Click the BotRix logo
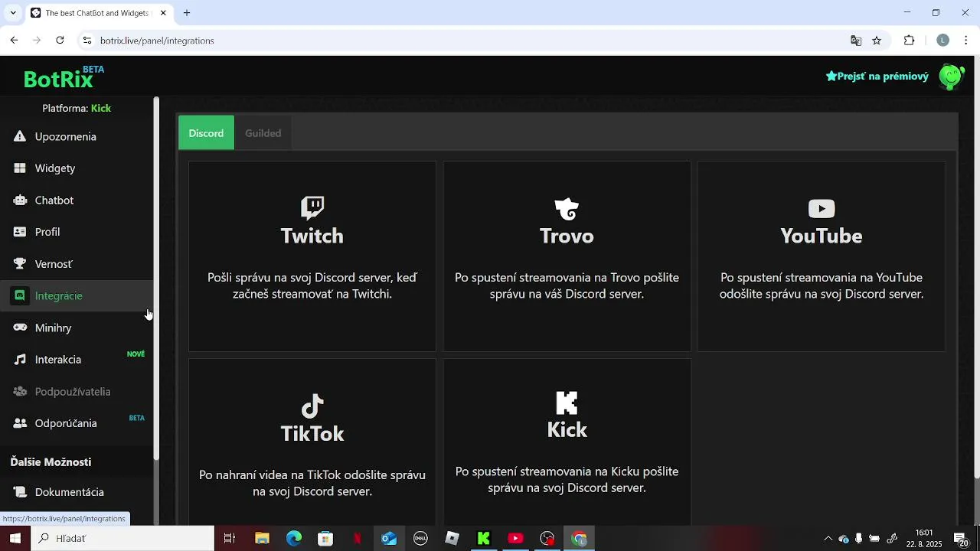 (x=64, y=77)
